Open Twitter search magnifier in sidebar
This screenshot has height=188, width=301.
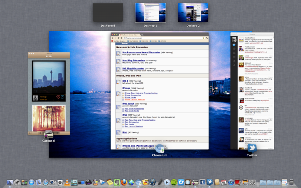(234, 65)
